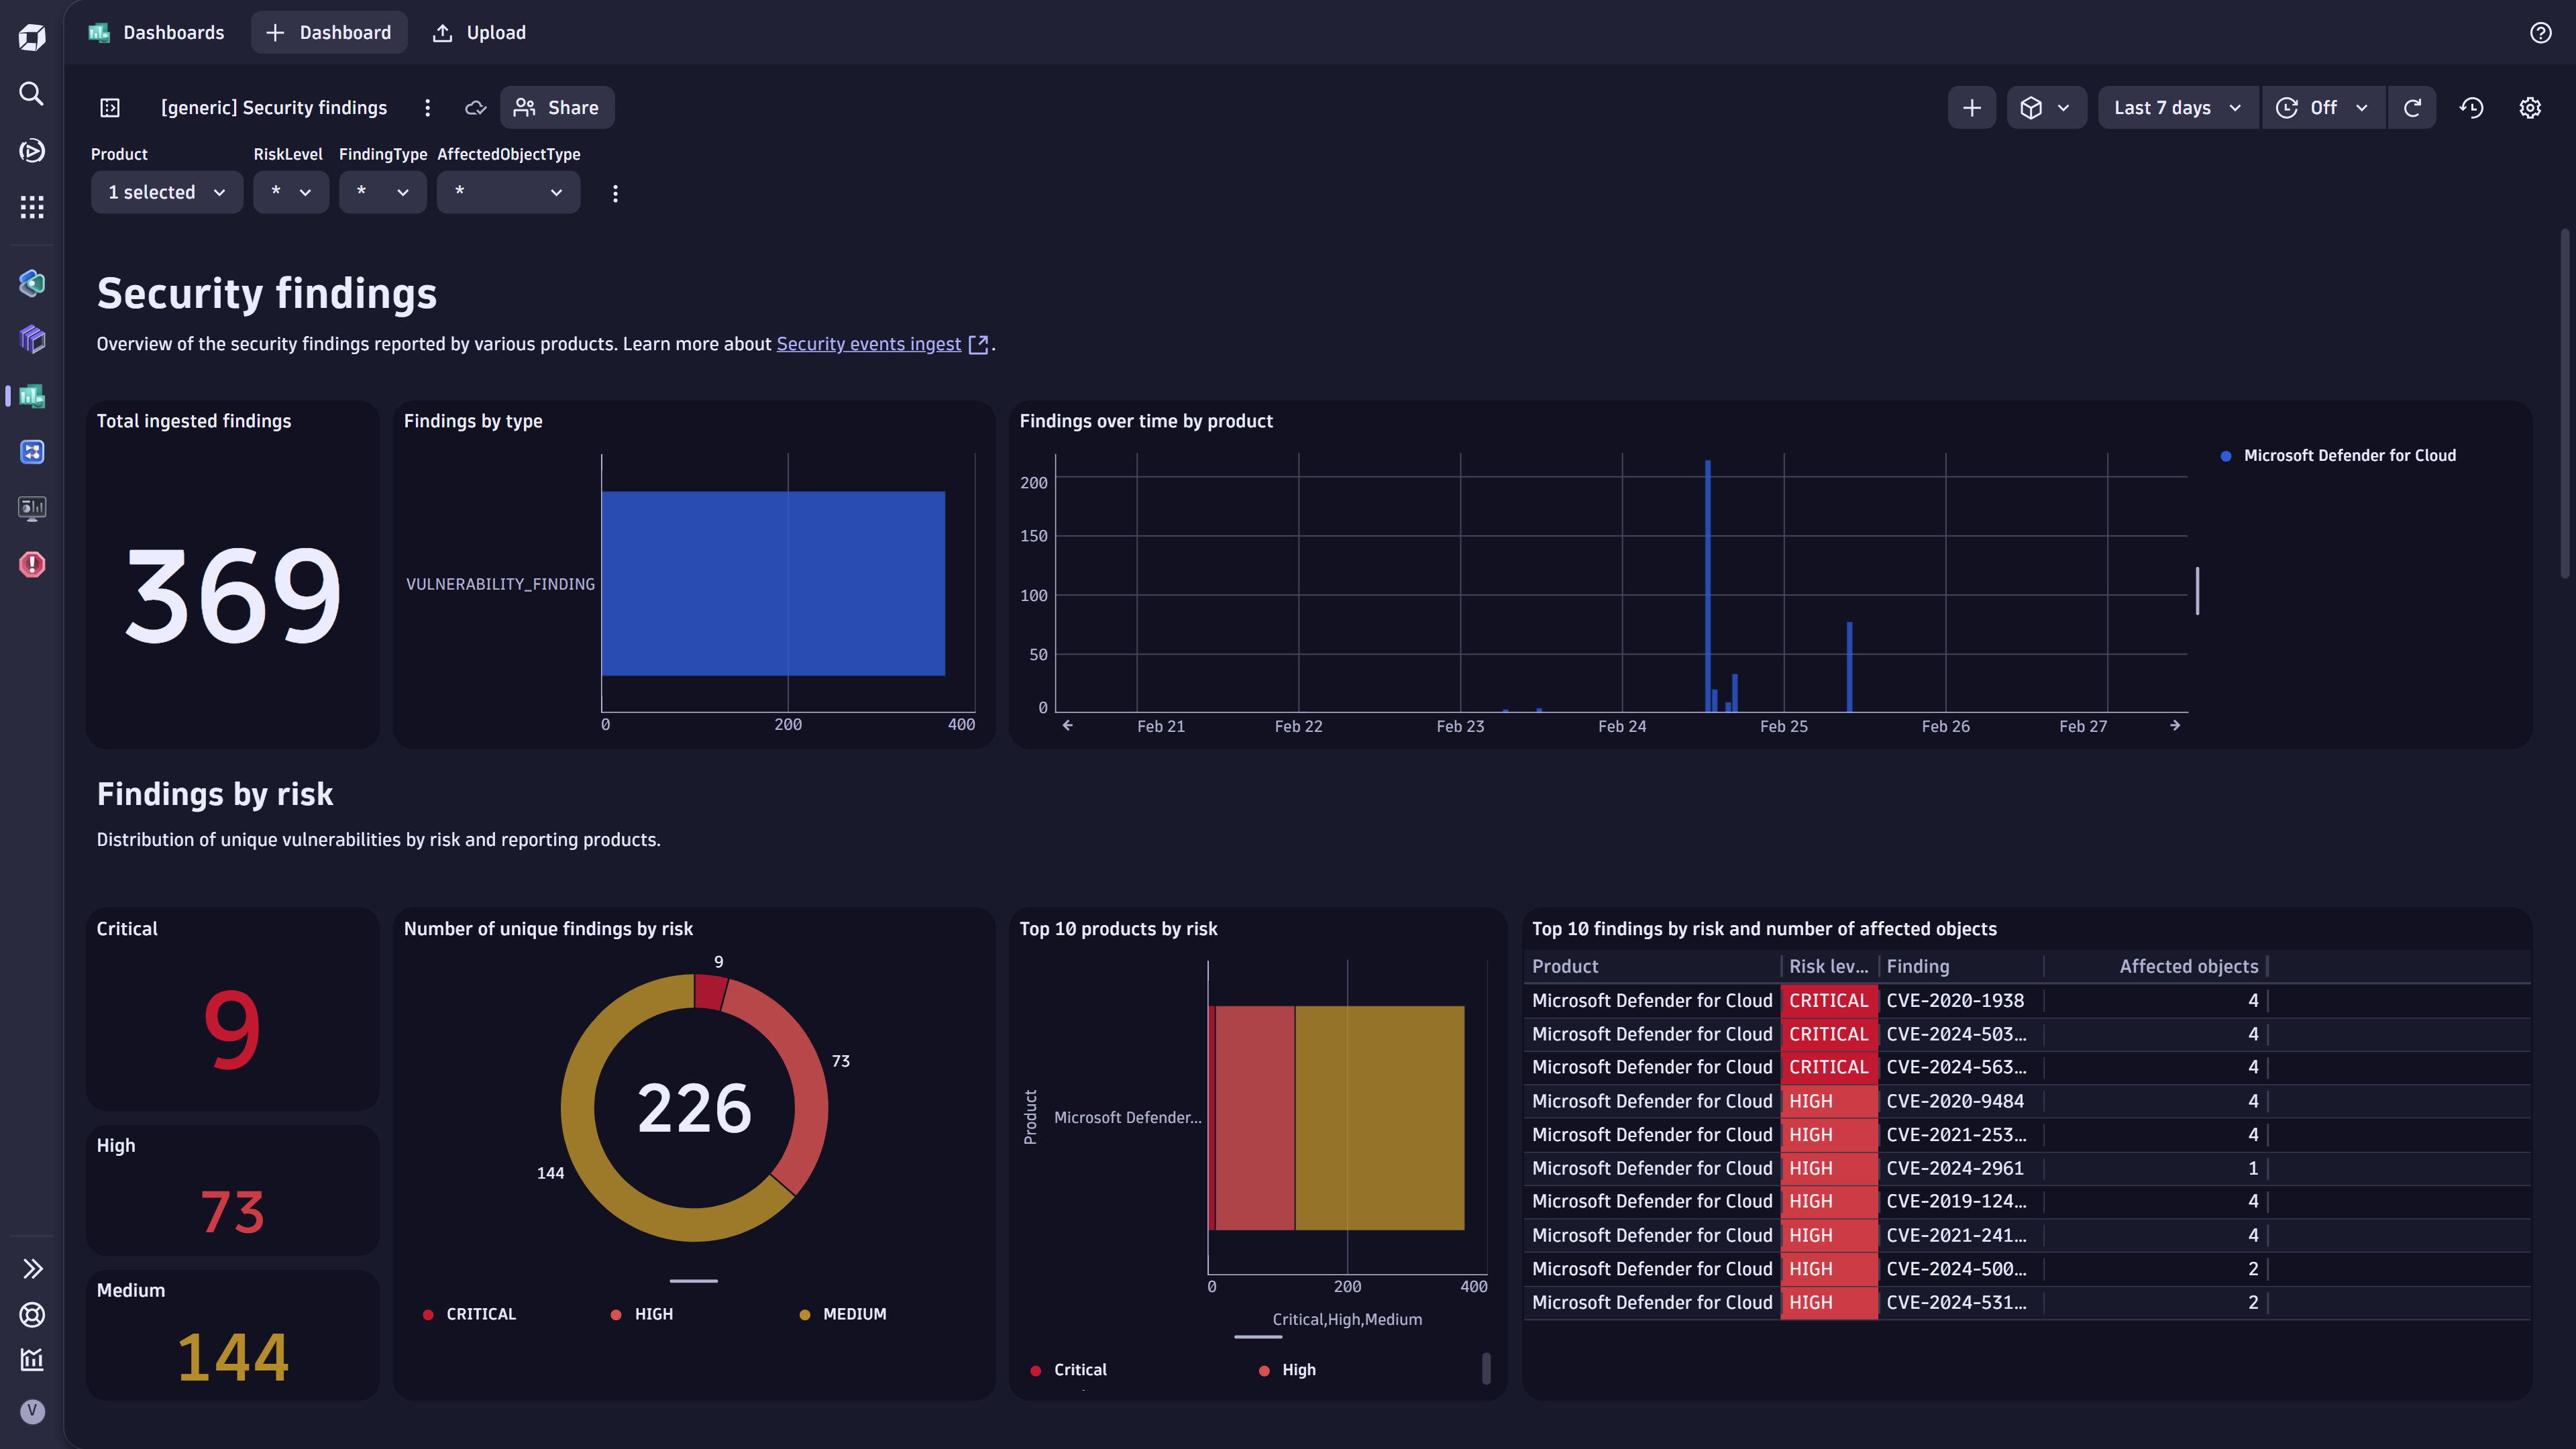Toggle the Critical legend under Top 10 products
Screen dimensions: 2576x1449
tap(1069, 1371)
